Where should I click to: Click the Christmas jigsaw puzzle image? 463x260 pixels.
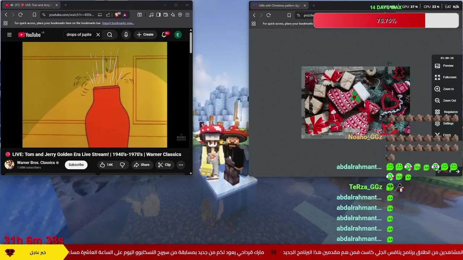pos(356,103)
